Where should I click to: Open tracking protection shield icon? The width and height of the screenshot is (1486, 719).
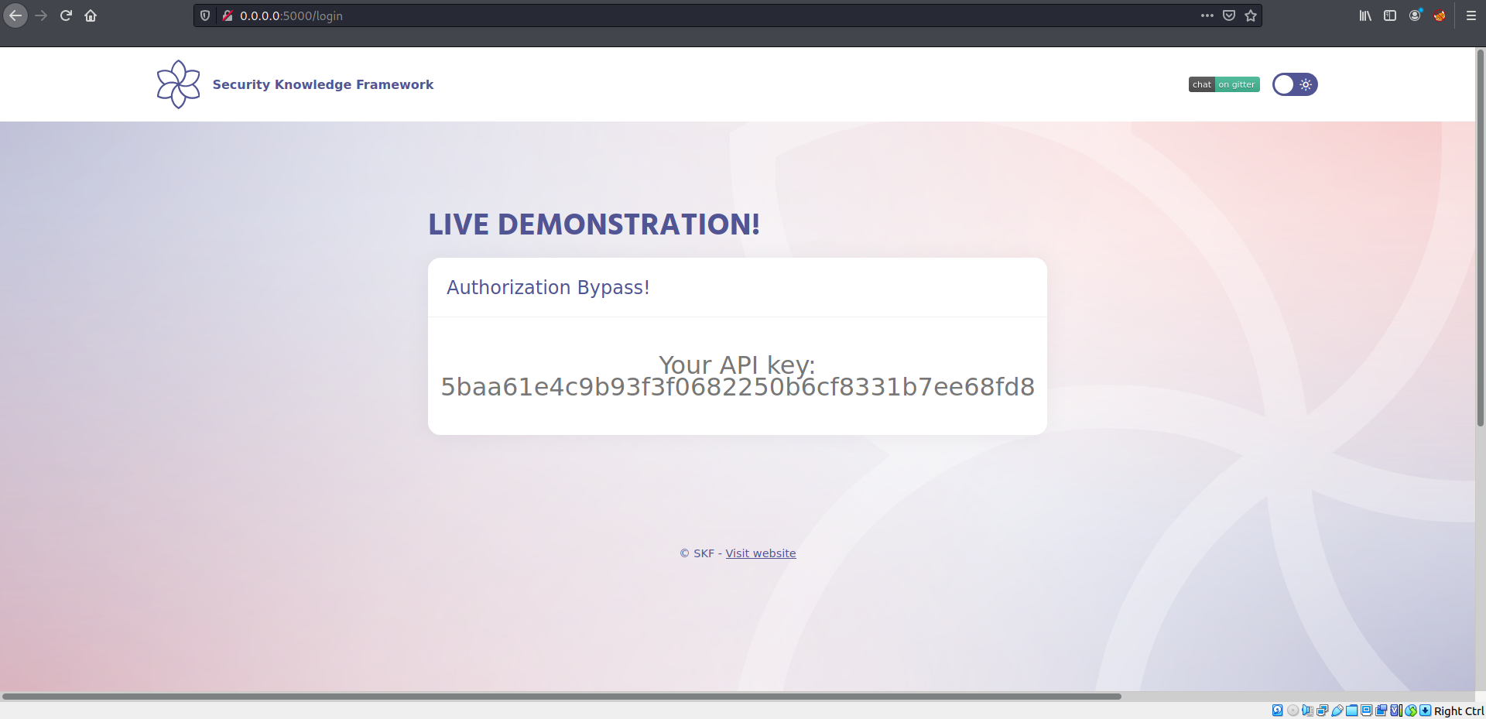point(205,15)
